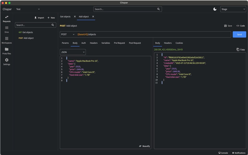Close the Get objects tab

pyautogui.click(x=75, y=17)
